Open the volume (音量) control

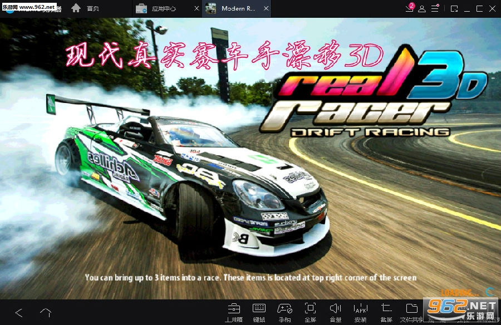click(336, 313)
